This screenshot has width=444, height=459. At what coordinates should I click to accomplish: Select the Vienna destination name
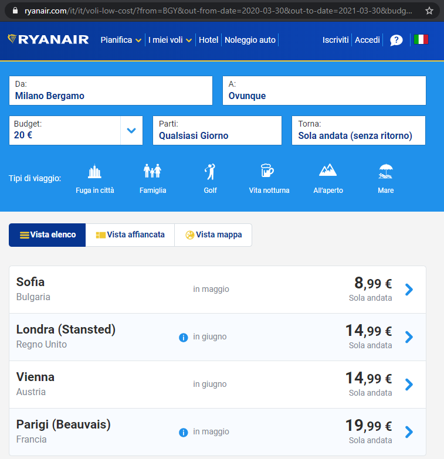pos(35,377)
